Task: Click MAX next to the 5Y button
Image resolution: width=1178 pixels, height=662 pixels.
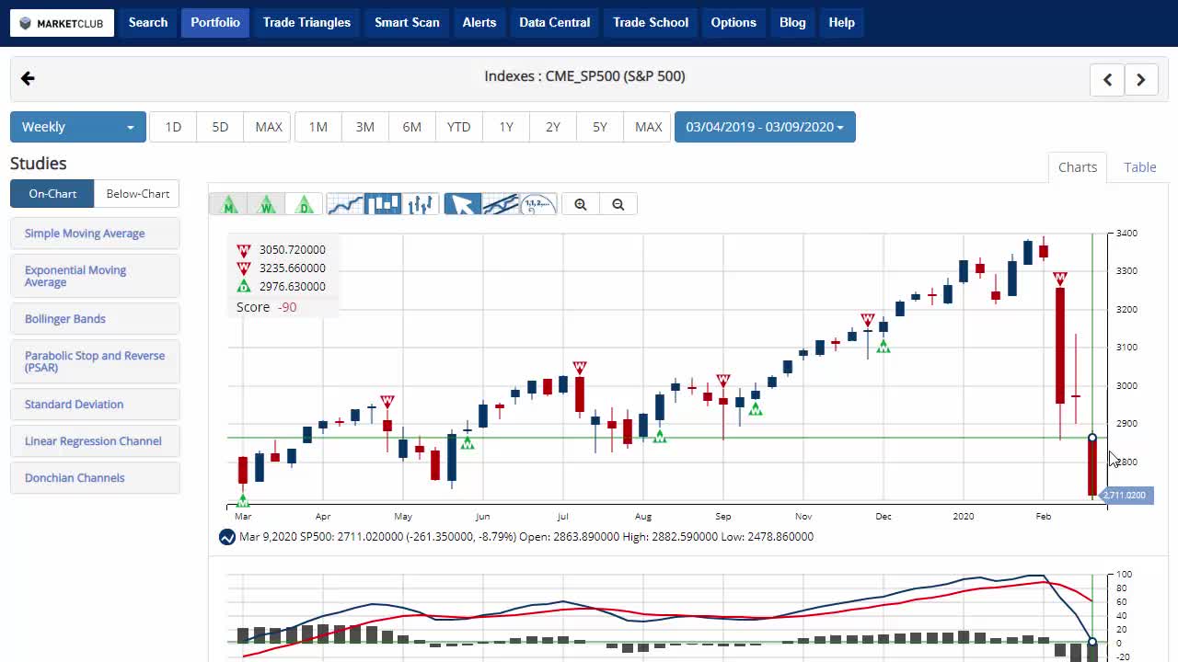Action: coord(649,127)
